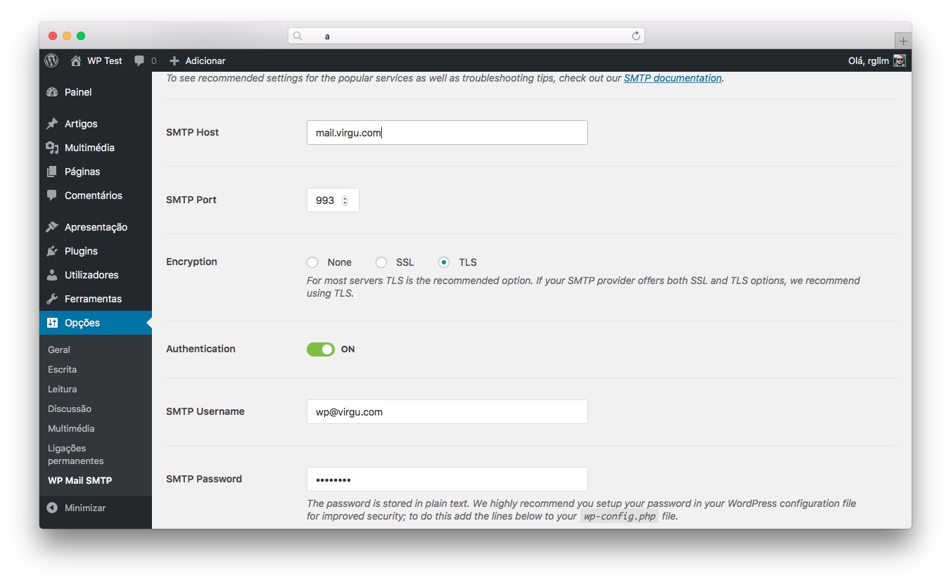Reload the page in browser address bar
The image size is (951, 585).
(x=636, y=36)
